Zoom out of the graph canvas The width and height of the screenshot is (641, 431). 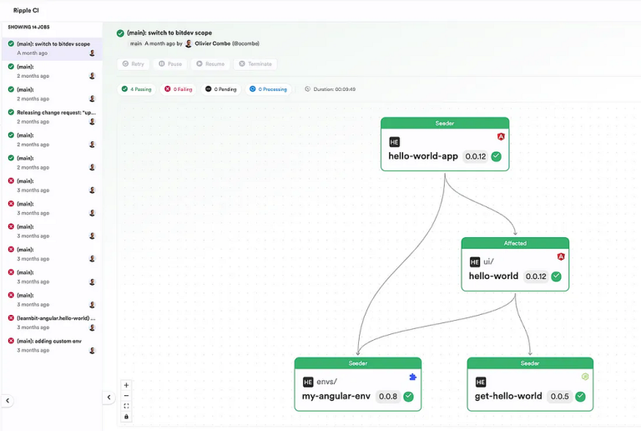(127, 396)
